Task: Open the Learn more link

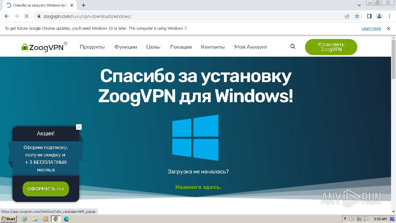Action: point(371,28)
